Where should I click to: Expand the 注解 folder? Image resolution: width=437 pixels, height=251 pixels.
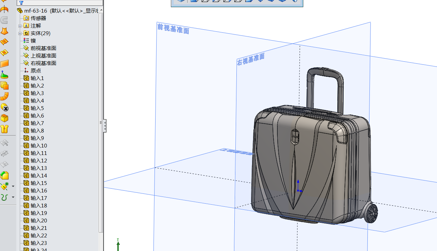(20, 26)
